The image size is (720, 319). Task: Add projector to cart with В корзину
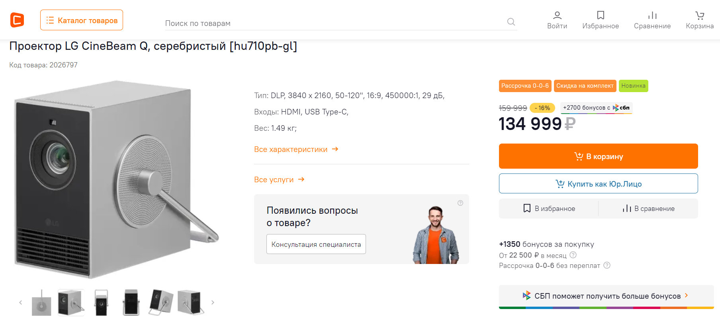598,156
